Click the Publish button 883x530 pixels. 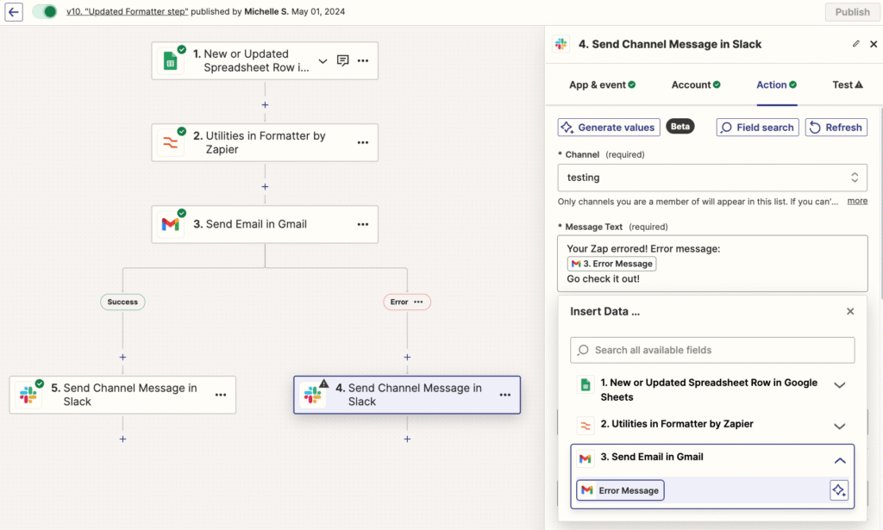coord(852,11)
